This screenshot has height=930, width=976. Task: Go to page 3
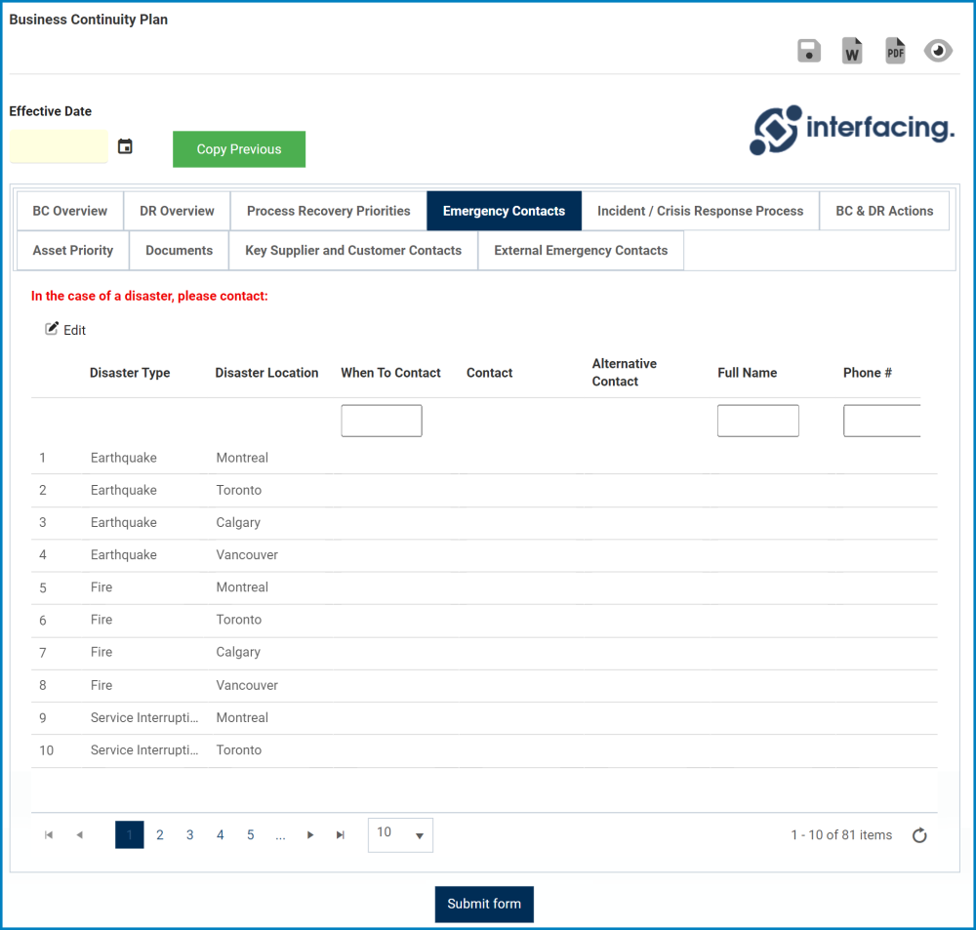(x=190, y=834)
